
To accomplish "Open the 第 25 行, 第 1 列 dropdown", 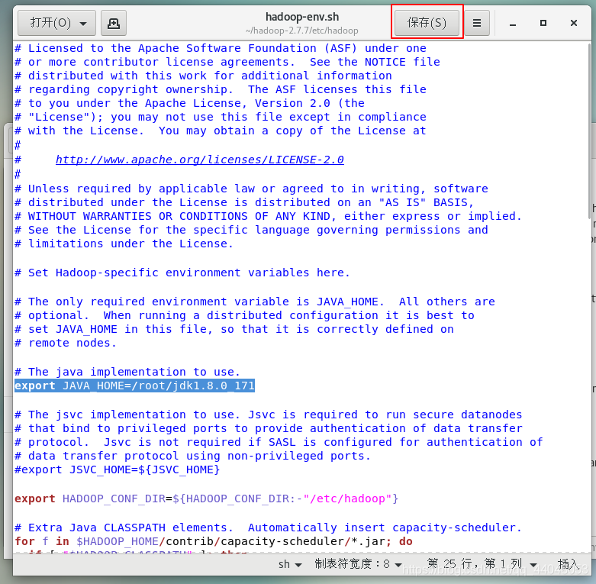I will pos(482,564).
